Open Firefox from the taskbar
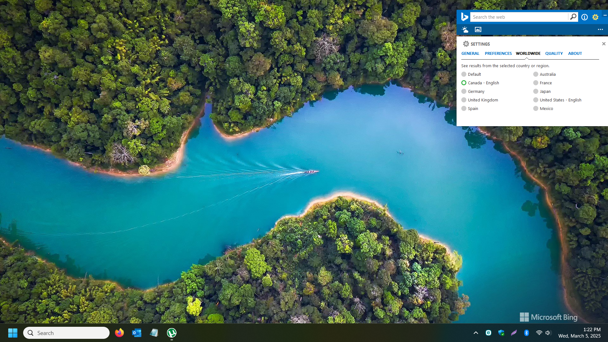 [x=119, y=333]
